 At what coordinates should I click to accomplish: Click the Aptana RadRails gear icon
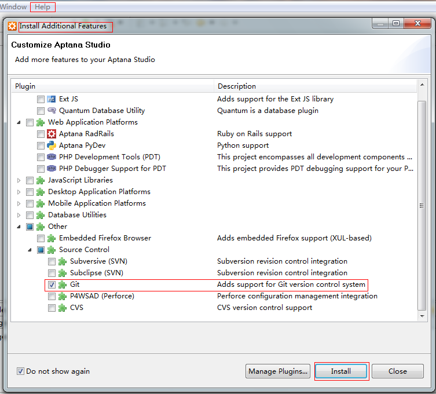pos(52,134)
